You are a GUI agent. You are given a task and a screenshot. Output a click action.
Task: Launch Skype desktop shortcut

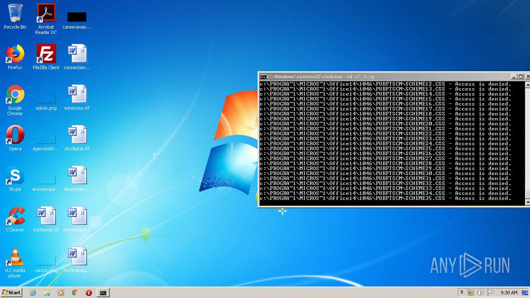pos(15,179)
